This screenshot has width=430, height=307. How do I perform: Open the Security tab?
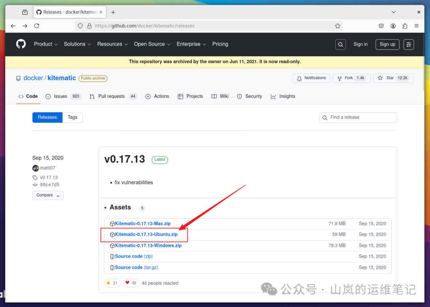[249, 96]
